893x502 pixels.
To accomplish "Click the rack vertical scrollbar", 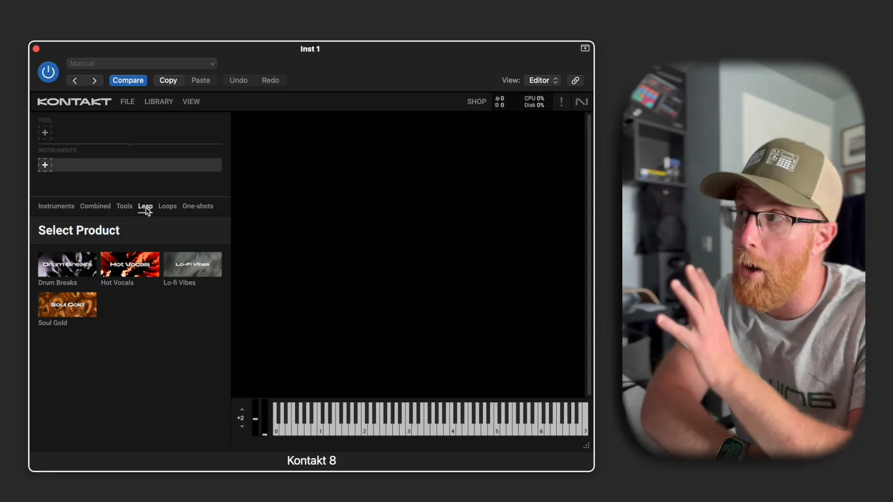I will pos(589,255).
